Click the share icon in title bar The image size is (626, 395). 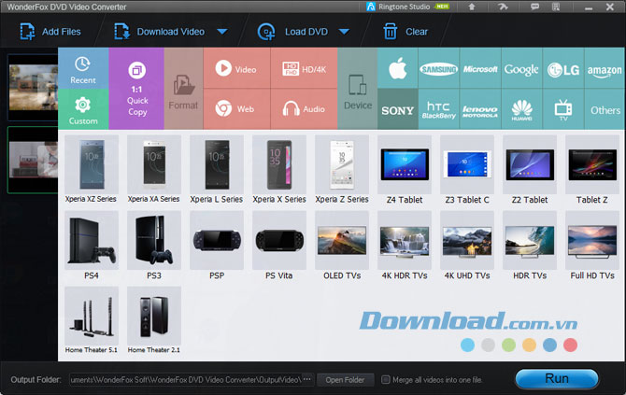[x=503, y=7]
